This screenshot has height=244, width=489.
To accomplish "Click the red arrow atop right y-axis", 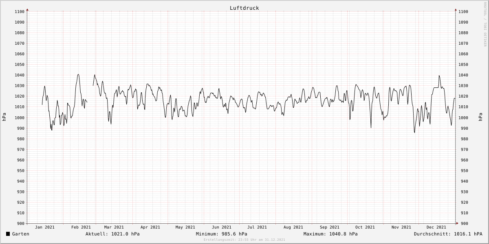I will pyautogui.click(x=456, y=9).
